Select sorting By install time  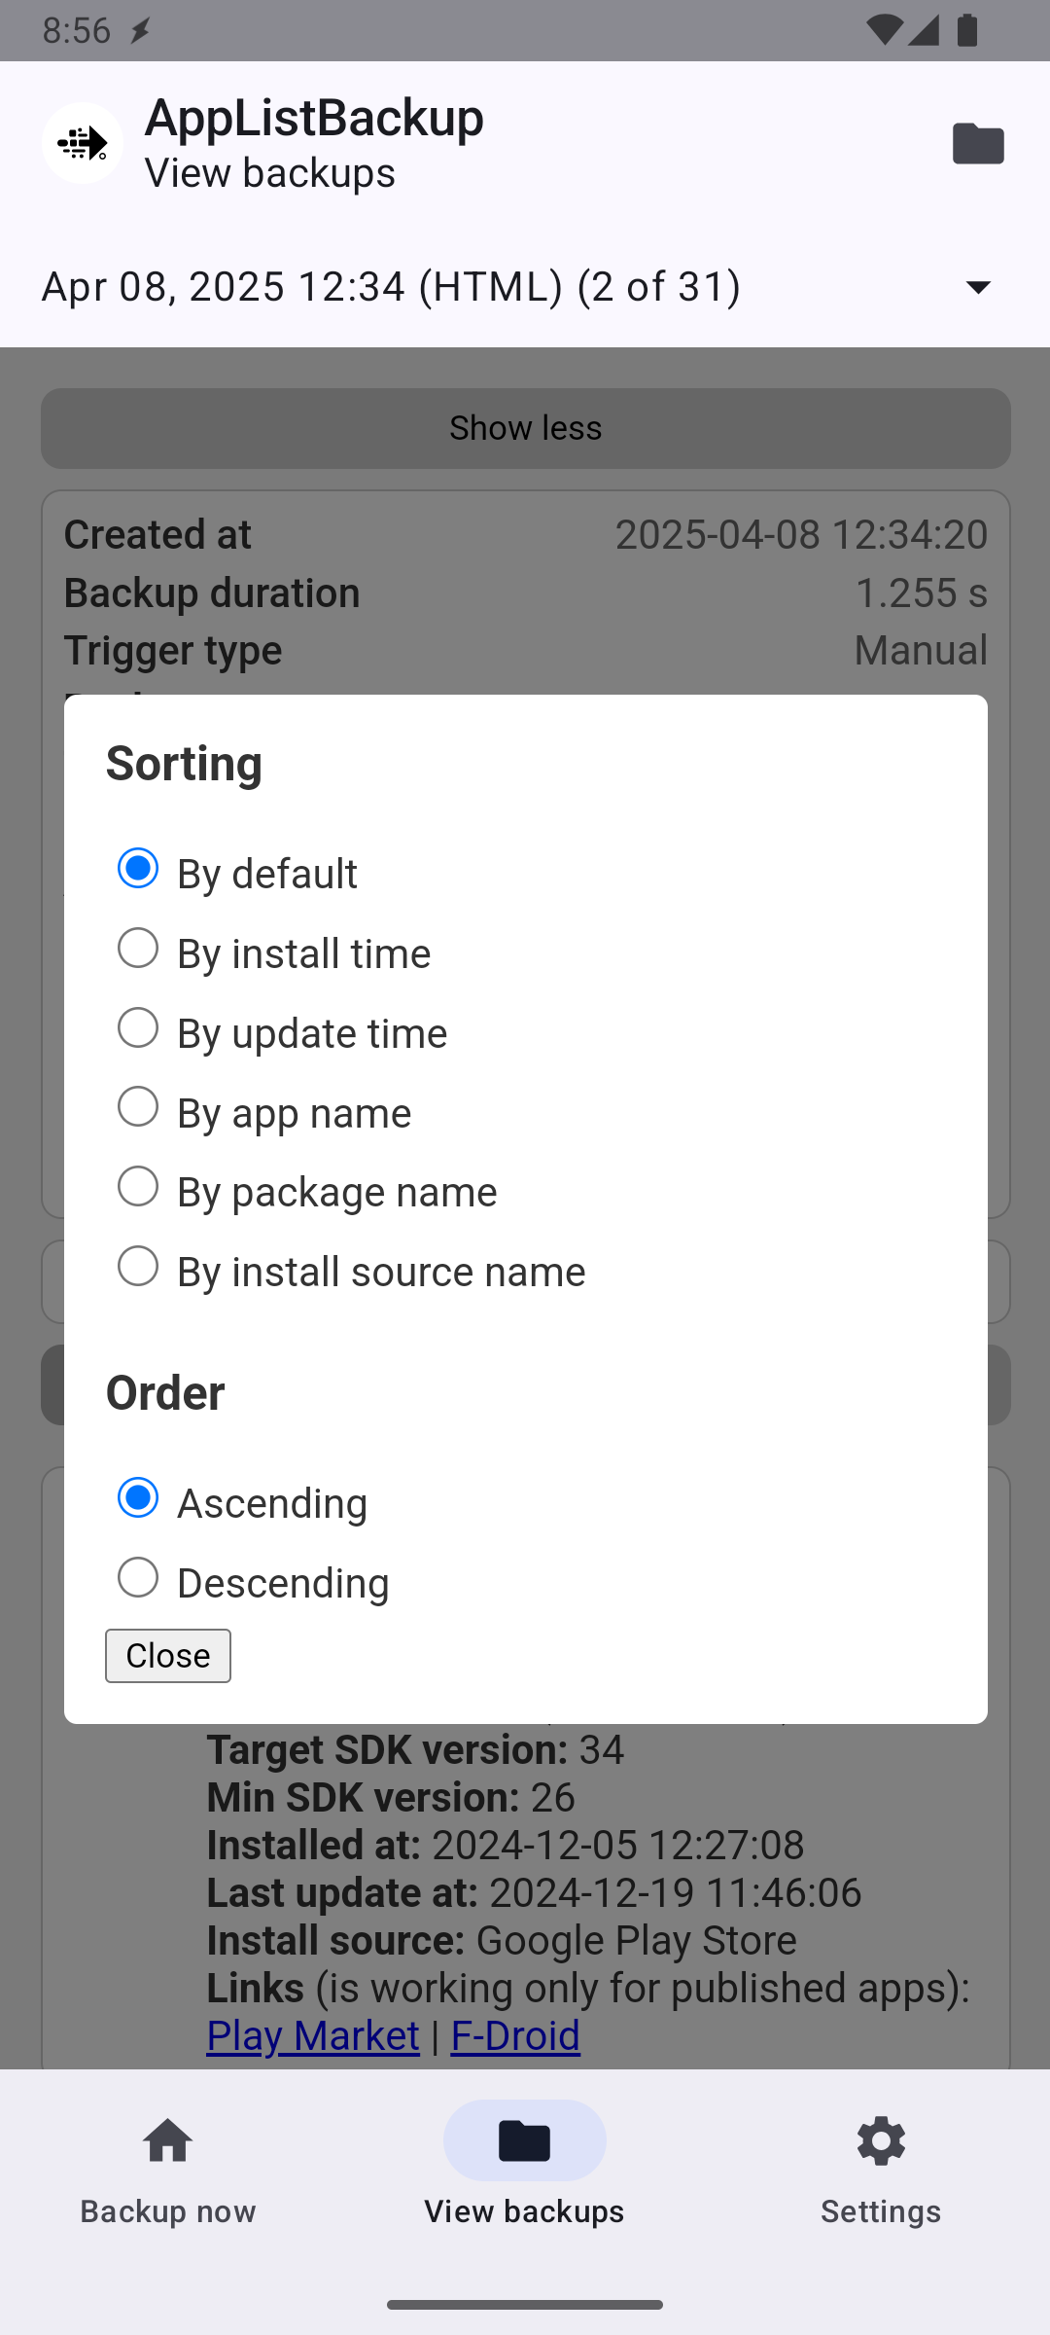138,949
